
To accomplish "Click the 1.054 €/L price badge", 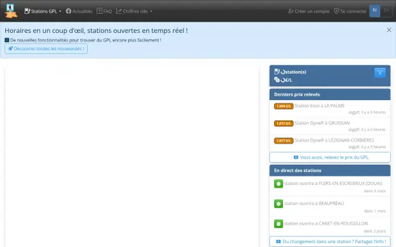I will 284,106.
